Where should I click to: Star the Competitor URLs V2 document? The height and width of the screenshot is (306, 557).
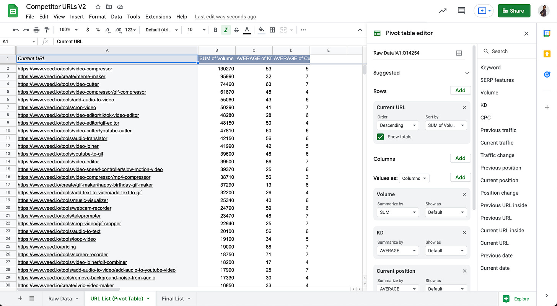click(x=98, y=7)
